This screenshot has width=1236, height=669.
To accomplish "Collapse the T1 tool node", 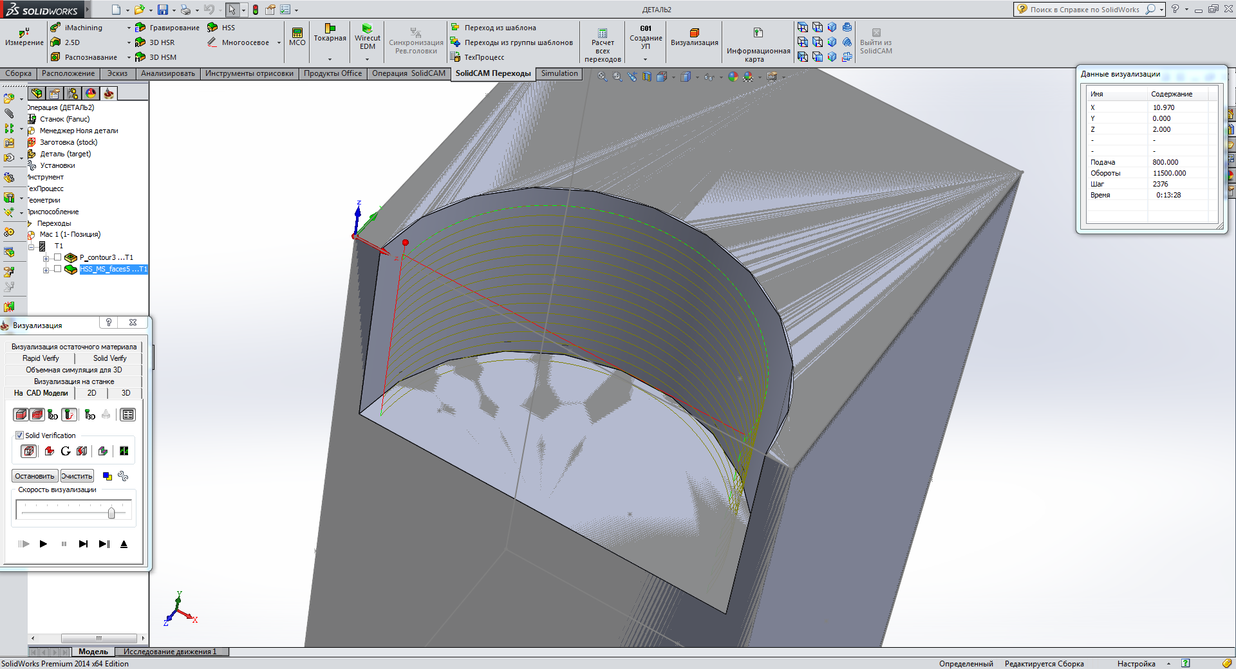I will [31, 247].
